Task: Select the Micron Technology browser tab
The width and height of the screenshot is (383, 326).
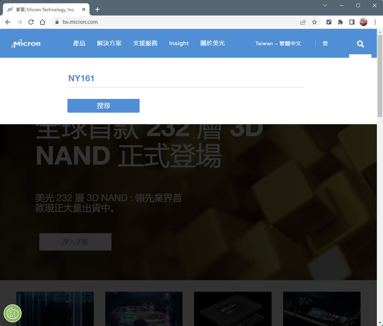Action: [x=46, y=9]
